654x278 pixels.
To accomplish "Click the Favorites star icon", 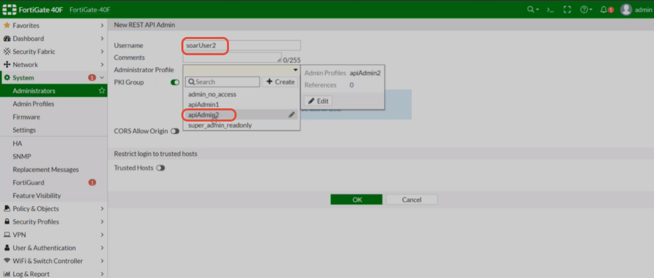I will (7, 25).
